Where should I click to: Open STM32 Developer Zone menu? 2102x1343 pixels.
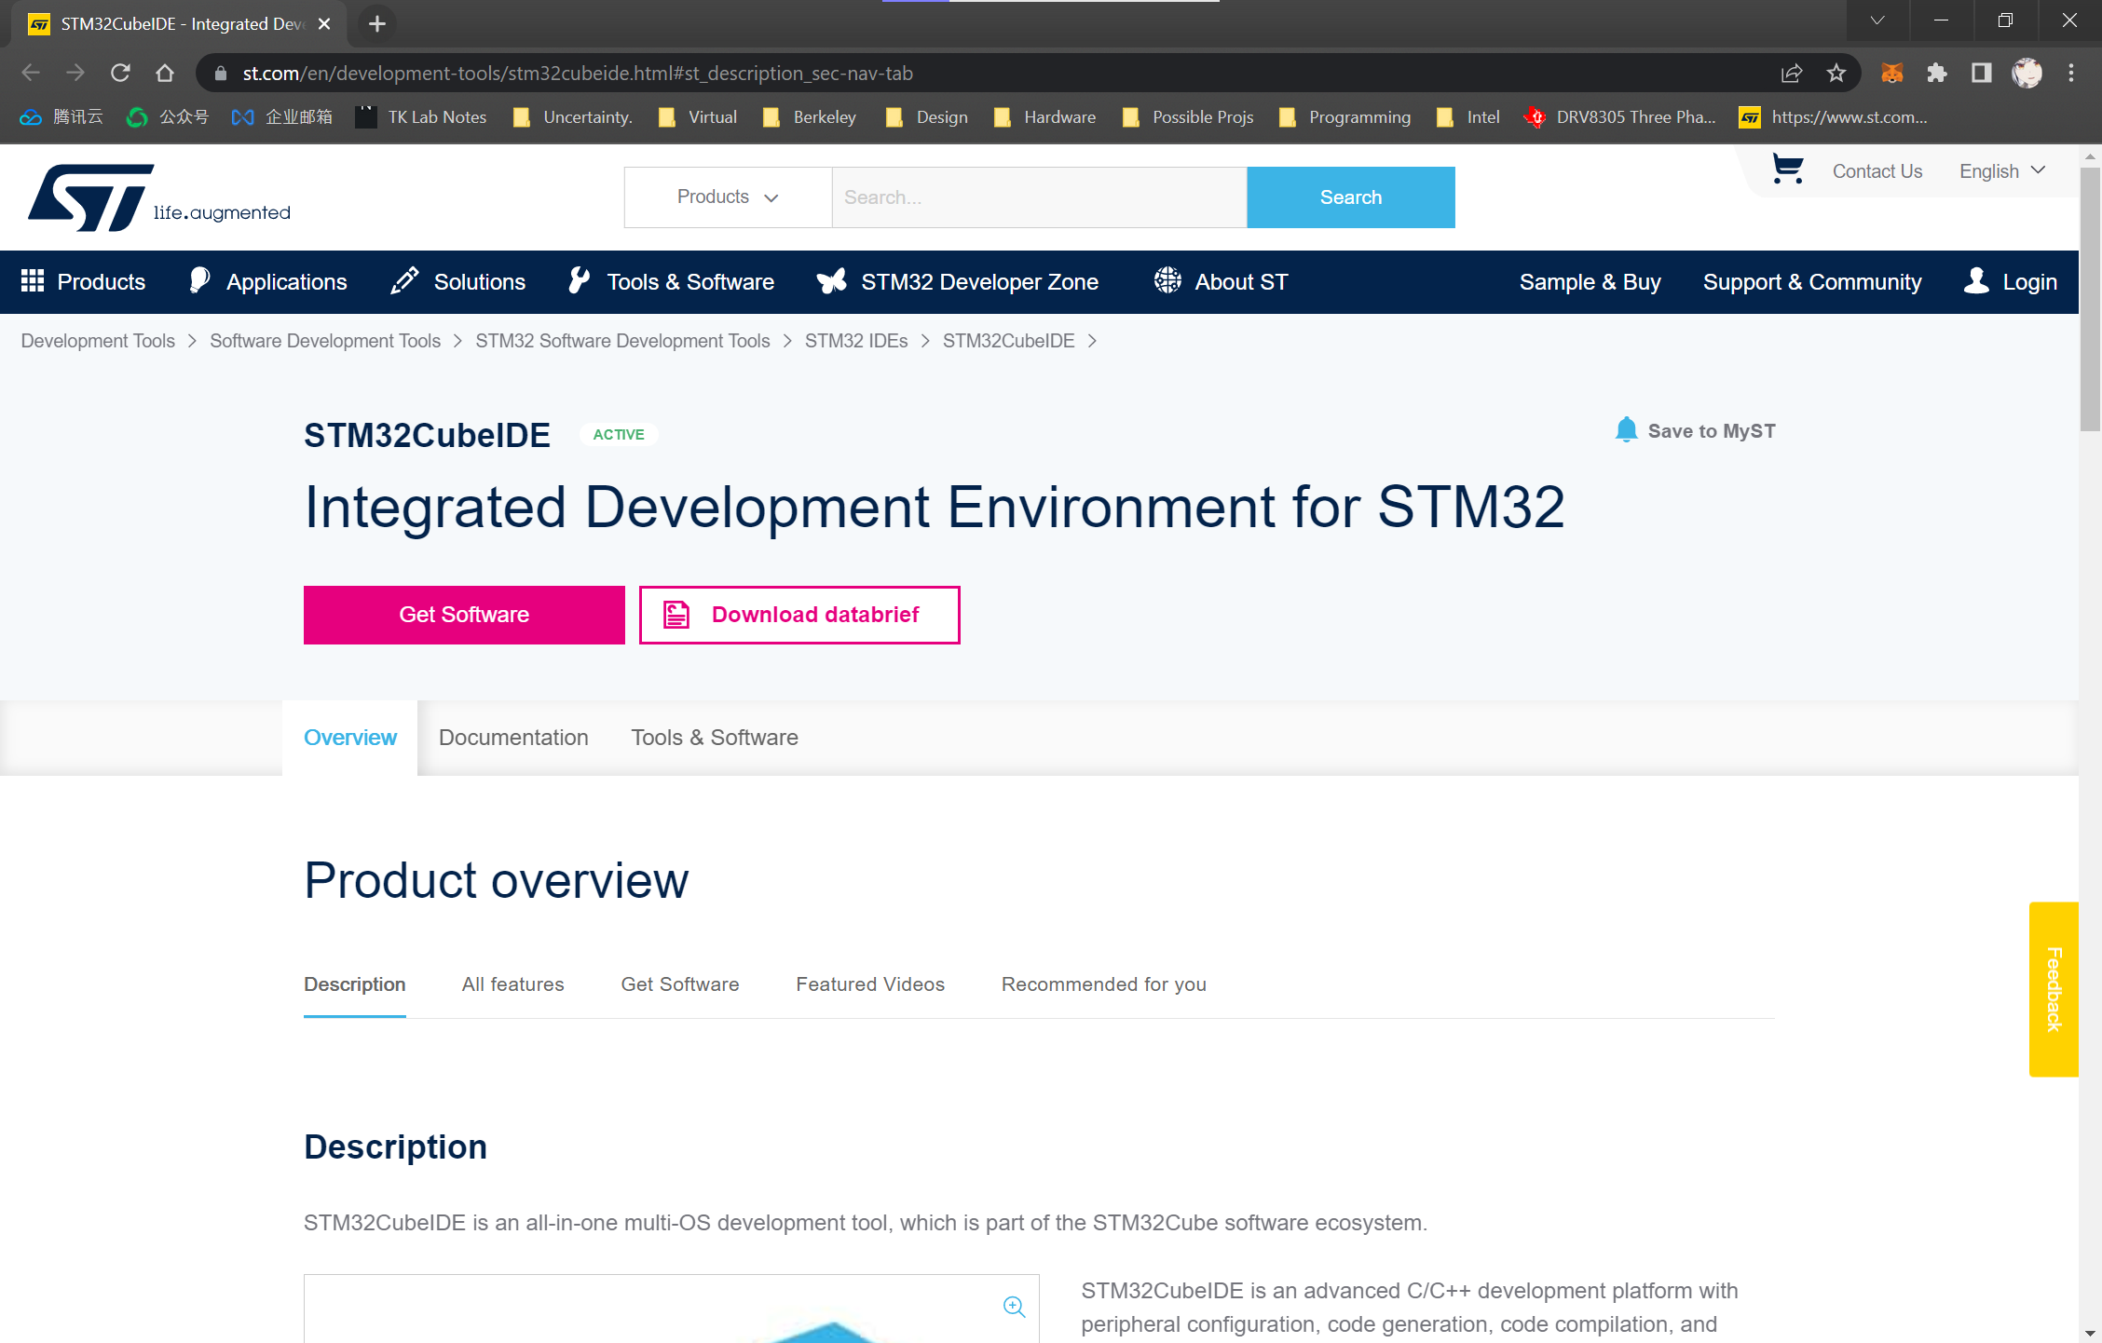958,281
